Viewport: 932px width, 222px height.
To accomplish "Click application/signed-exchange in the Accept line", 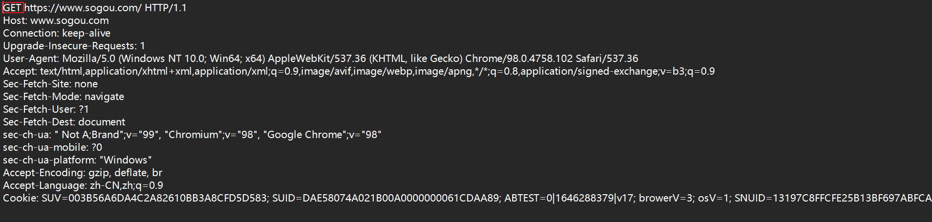I will [x=589, y=72].
